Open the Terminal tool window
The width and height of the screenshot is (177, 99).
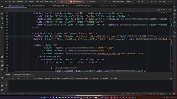2,82
